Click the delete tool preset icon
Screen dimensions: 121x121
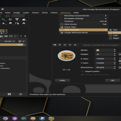coord(9,94)
